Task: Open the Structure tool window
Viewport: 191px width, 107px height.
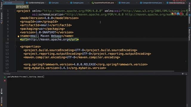Action: [x=1, y=18]
